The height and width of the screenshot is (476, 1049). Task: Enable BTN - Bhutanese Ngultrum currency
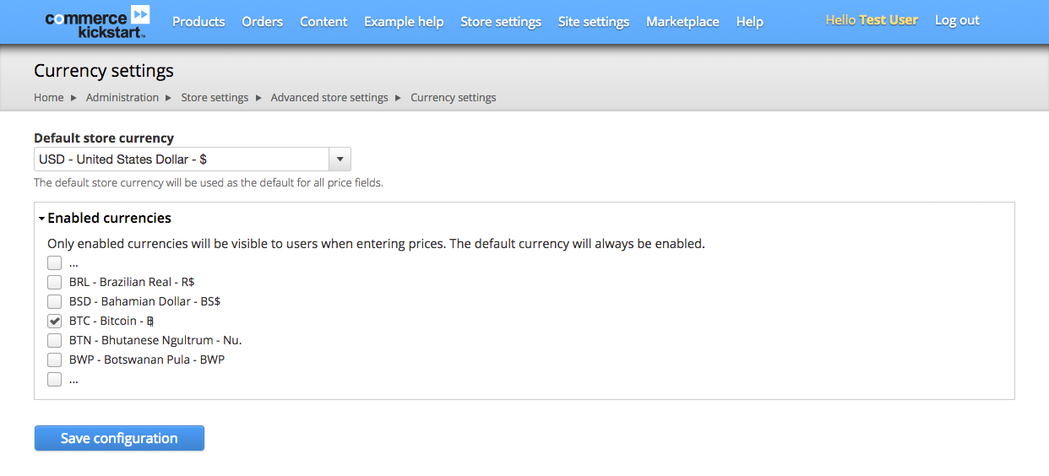click(54, 340)
